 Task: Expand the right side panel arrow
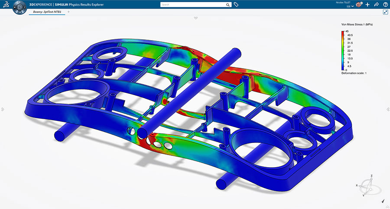pos(388,109)
